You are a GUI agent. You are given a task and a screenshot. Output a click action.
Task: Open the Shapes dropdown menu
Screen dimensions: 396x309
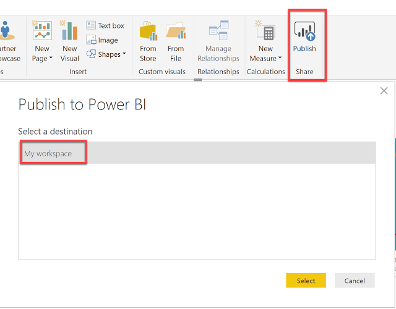pos(106,54)
